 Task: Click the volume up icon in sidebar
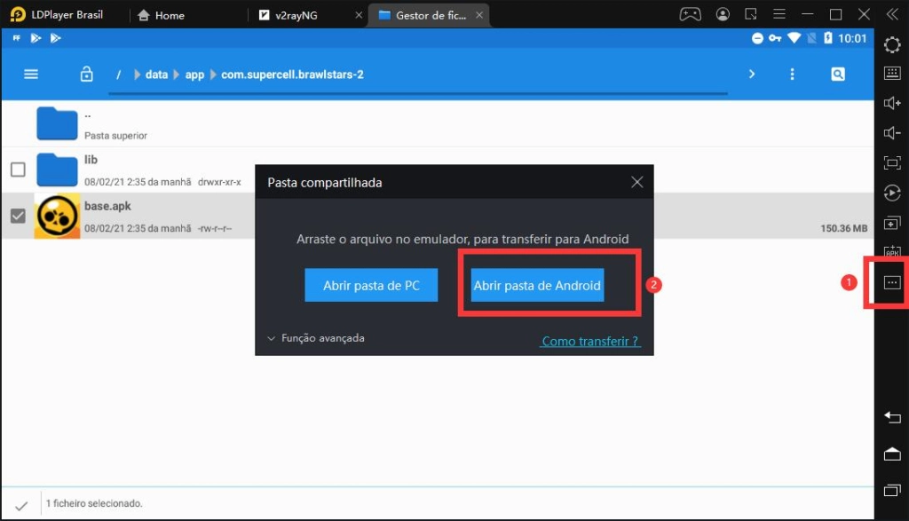pyautogui.click(x=892, y=104)
